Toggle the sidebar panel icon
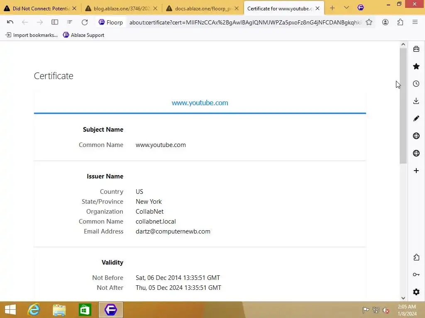This screenshot has width=425, height=318. pos(55,22)
